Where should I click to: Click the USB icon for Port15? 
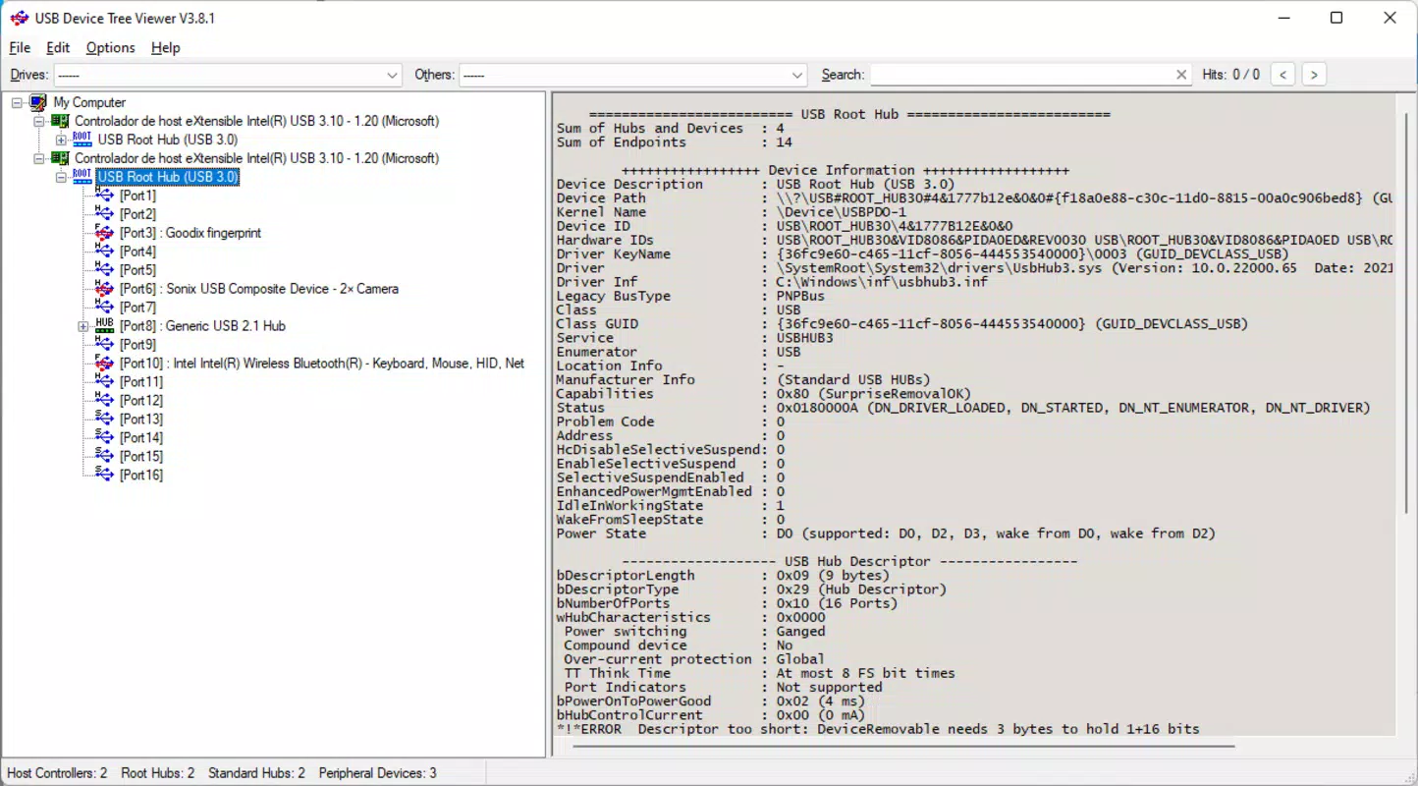pyautogui.click(x=104, y=456)
